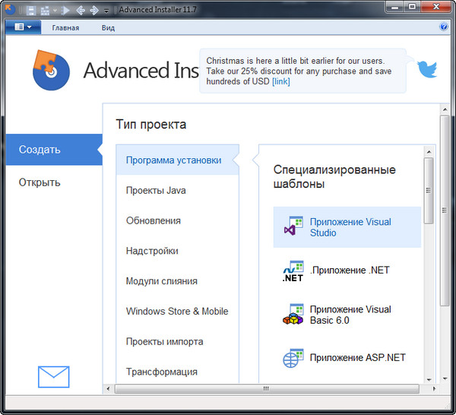Screen dimensions: 456x415
Task: Click the Run (play) icon in quick access toolbar
Action: pos(66,11)
